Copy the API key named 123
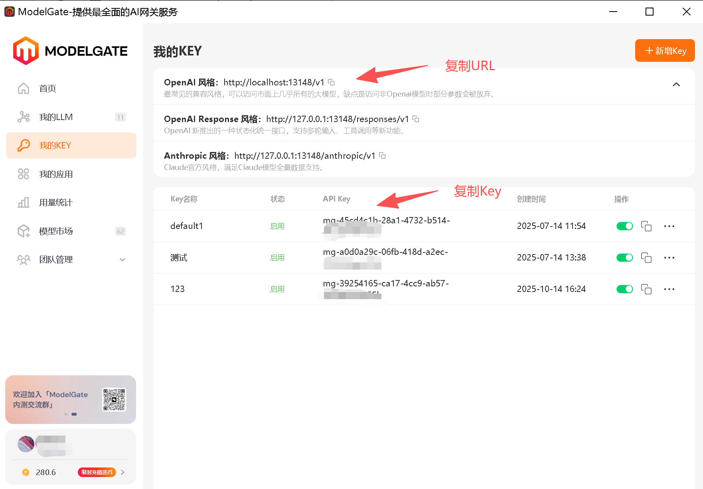The image size is (703, 489). (646, 289)
